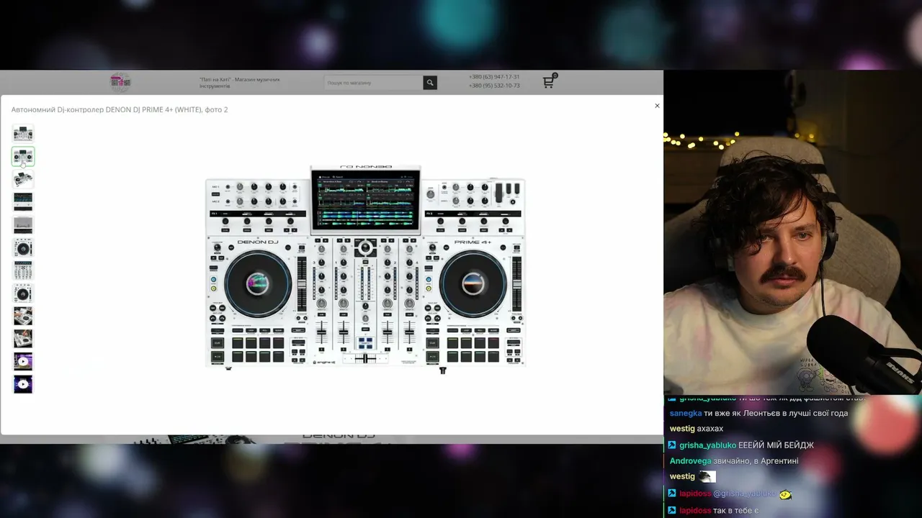Close the product photo lightbox

click(657, 106)
